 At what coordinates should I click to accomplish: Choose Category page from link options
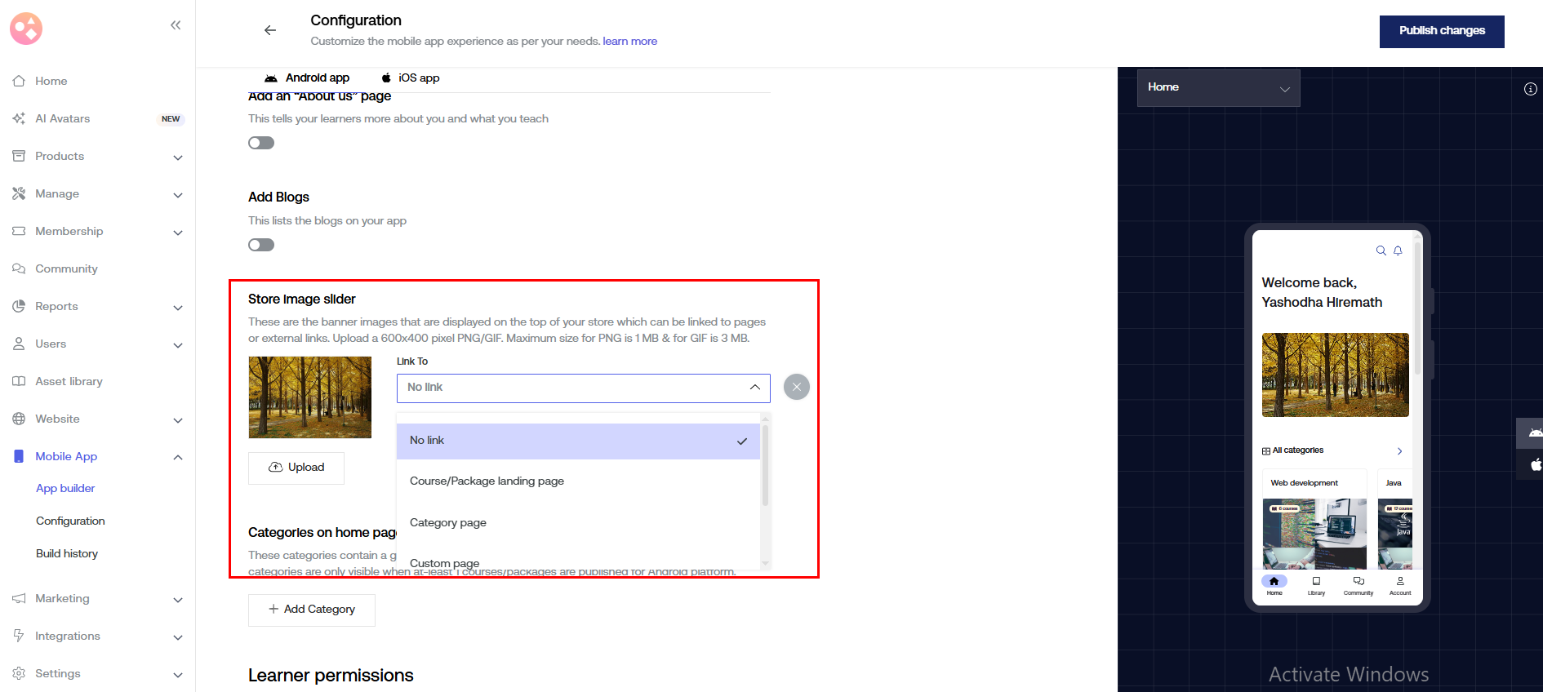[448, 523]
